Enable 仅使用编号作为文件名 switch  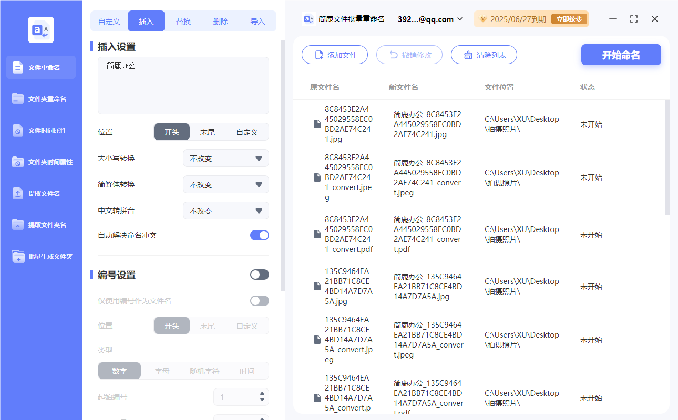pos(259,300)
